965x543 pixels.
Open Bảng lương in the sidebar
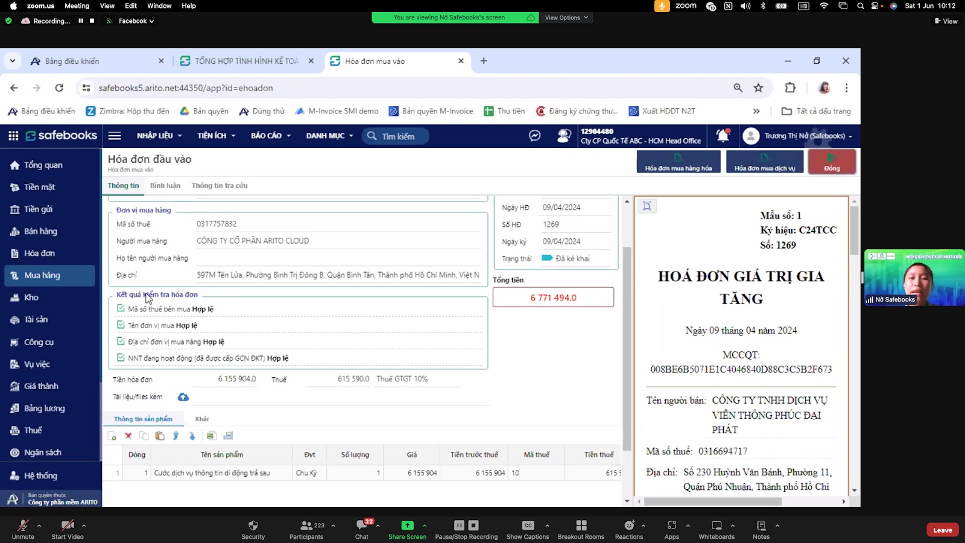point(44,408)
